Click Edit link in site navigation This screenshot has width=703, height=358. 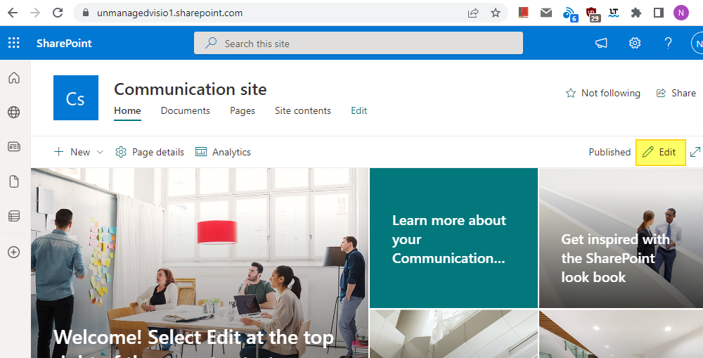pos(359,110)
